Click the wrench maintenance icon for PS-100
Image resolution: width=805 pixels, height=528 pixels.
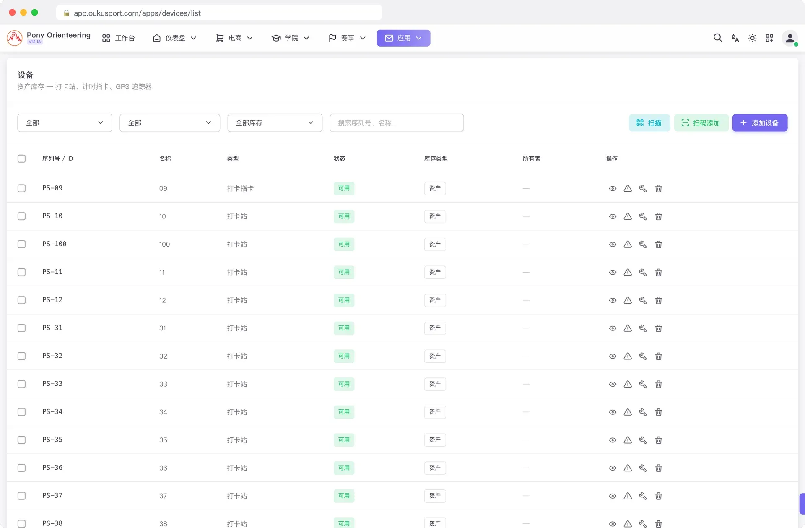click(643, 244)
